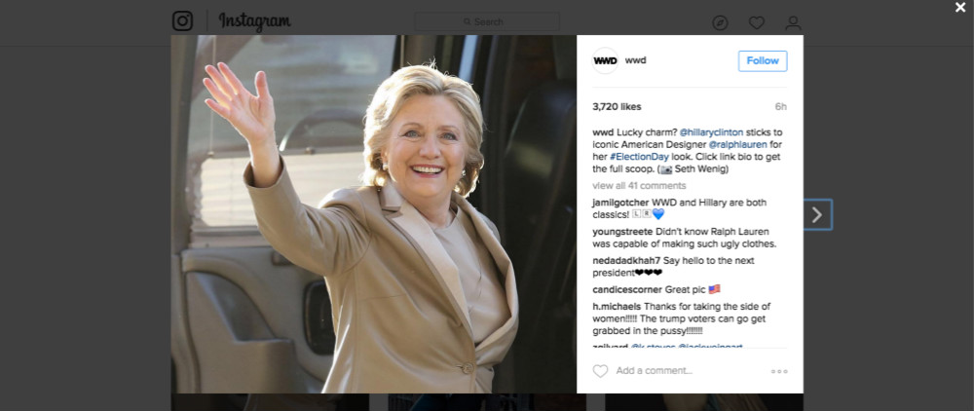This screenshot has height=411, width=974.
Task: Close the post overlay with X
Action: (960, 8)
